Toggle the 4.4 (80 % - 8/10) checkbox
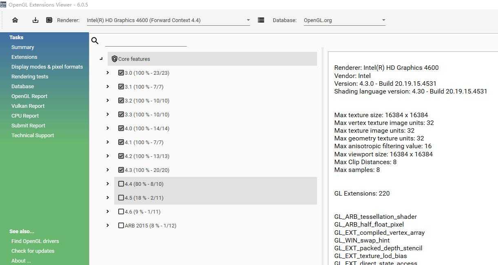498x265 pixels. [x=121, y=184]
